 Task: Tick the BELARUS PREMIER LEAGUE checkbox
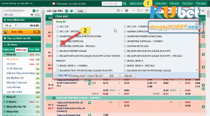(x=58, y=51)
